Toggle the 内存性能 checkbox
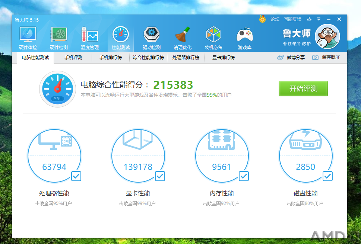This screenshot has width=361, height=244. pyautogui.click(x=244, y=176)
